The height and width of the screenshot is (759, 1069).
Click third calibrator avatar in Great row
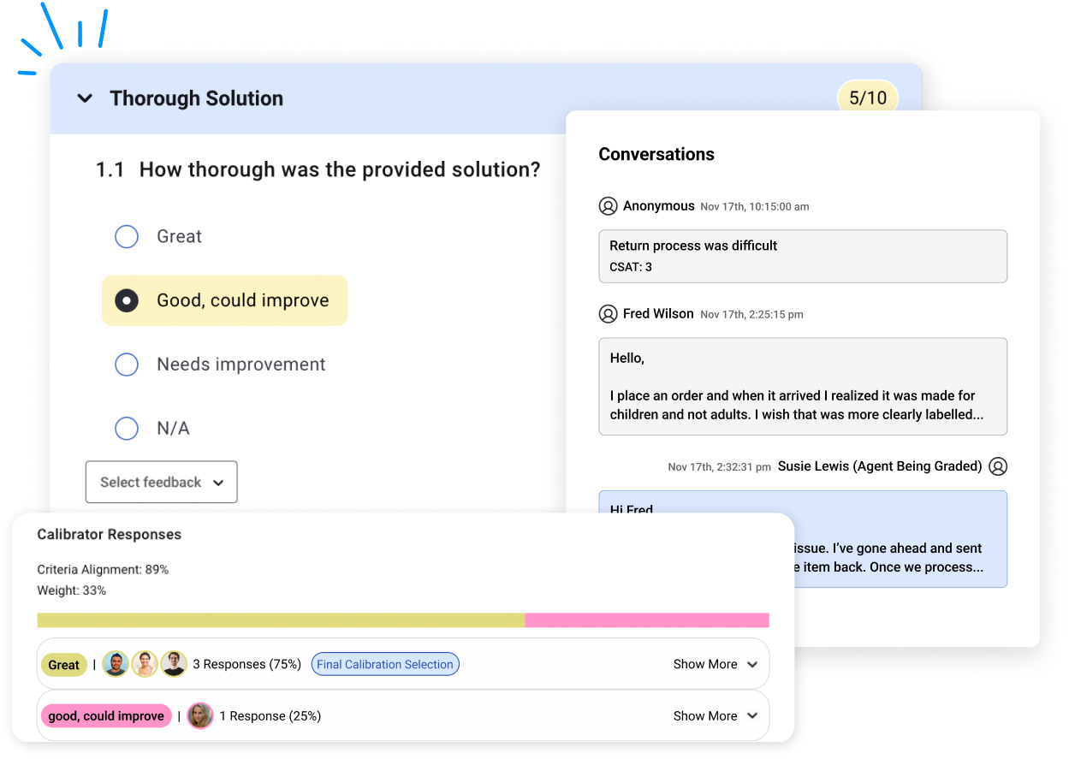[x=174, y=664]
